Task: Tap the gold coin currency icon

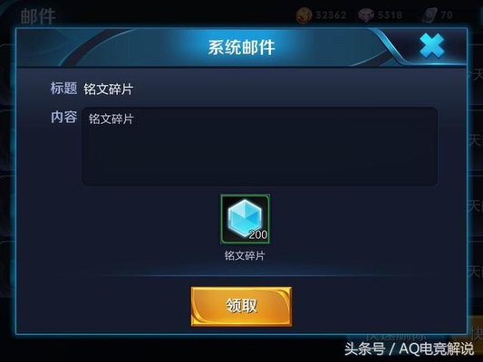Action: 304,14
